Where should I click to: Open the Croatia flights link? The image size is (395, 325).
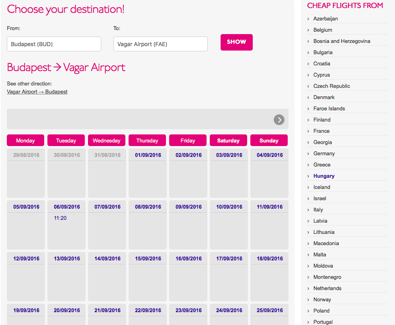point(322,64)
